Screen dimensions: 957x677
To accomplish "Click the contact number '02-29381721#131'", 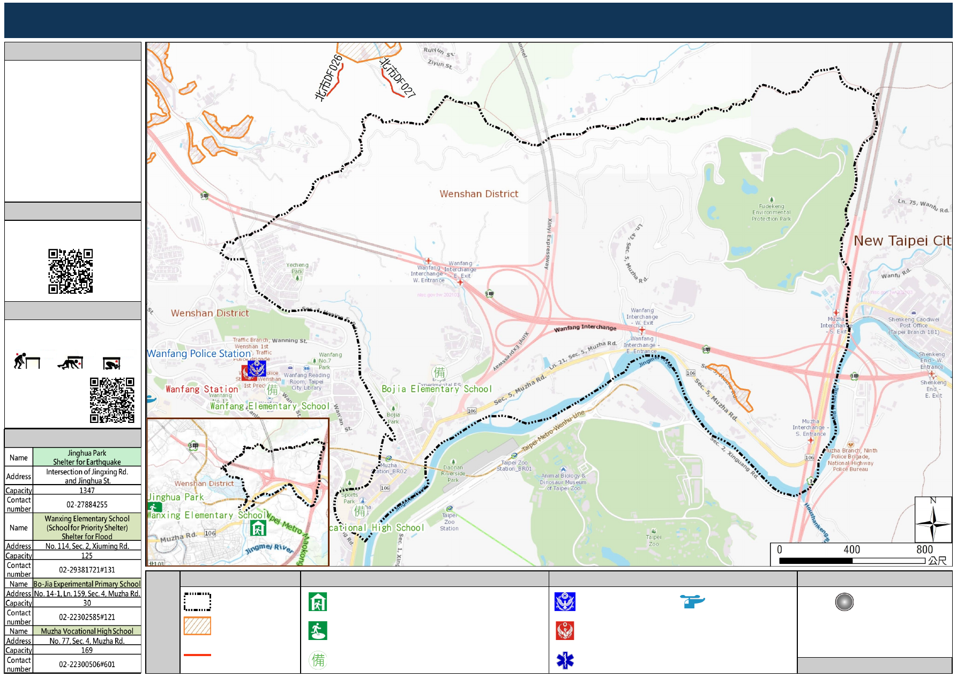I will [x=87, y=570].
